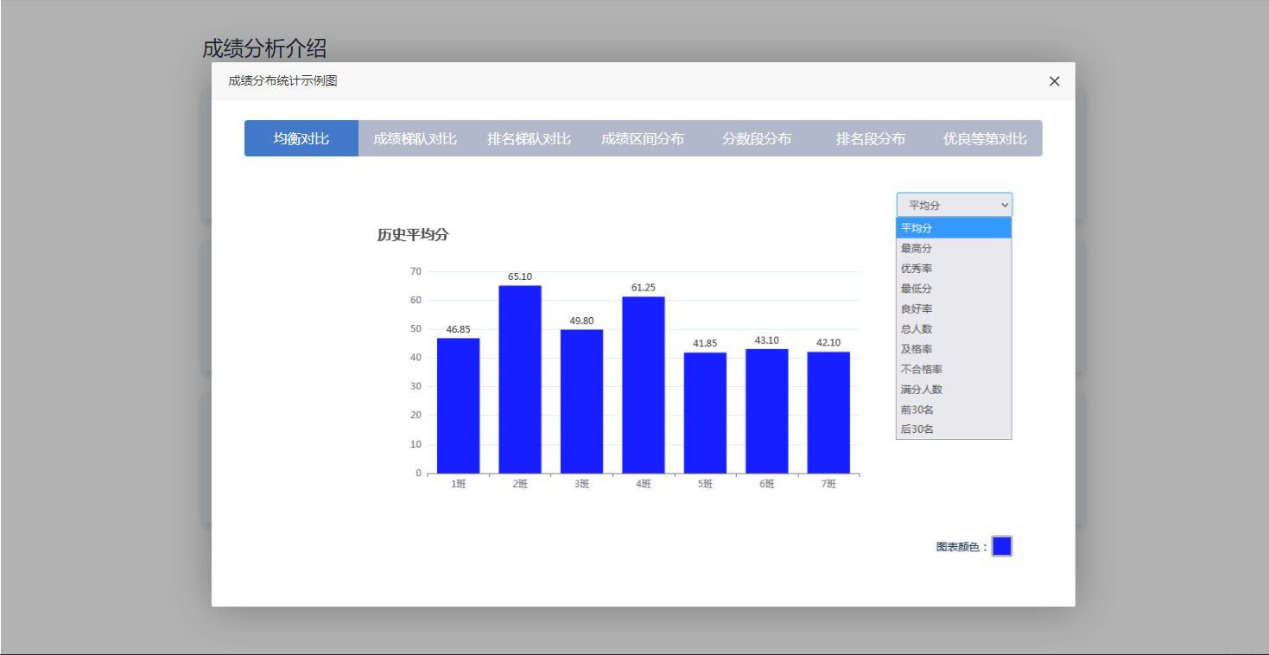Choose 后30名 in the dropdown list
The height and width of the screenshot is (655, 1269).
click(x=954, y=429)
